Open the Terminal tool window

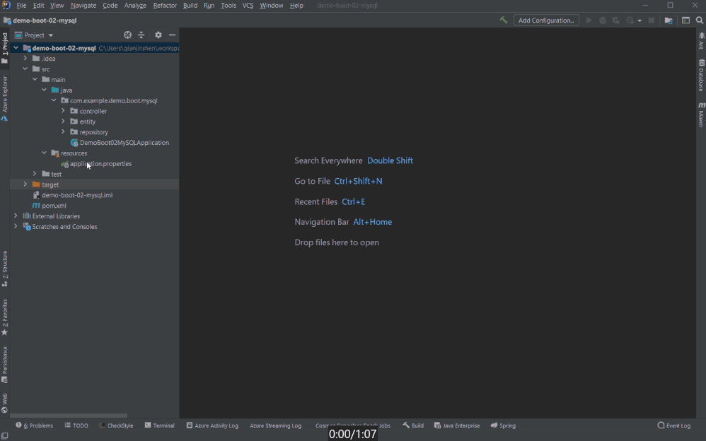(159, 425)
